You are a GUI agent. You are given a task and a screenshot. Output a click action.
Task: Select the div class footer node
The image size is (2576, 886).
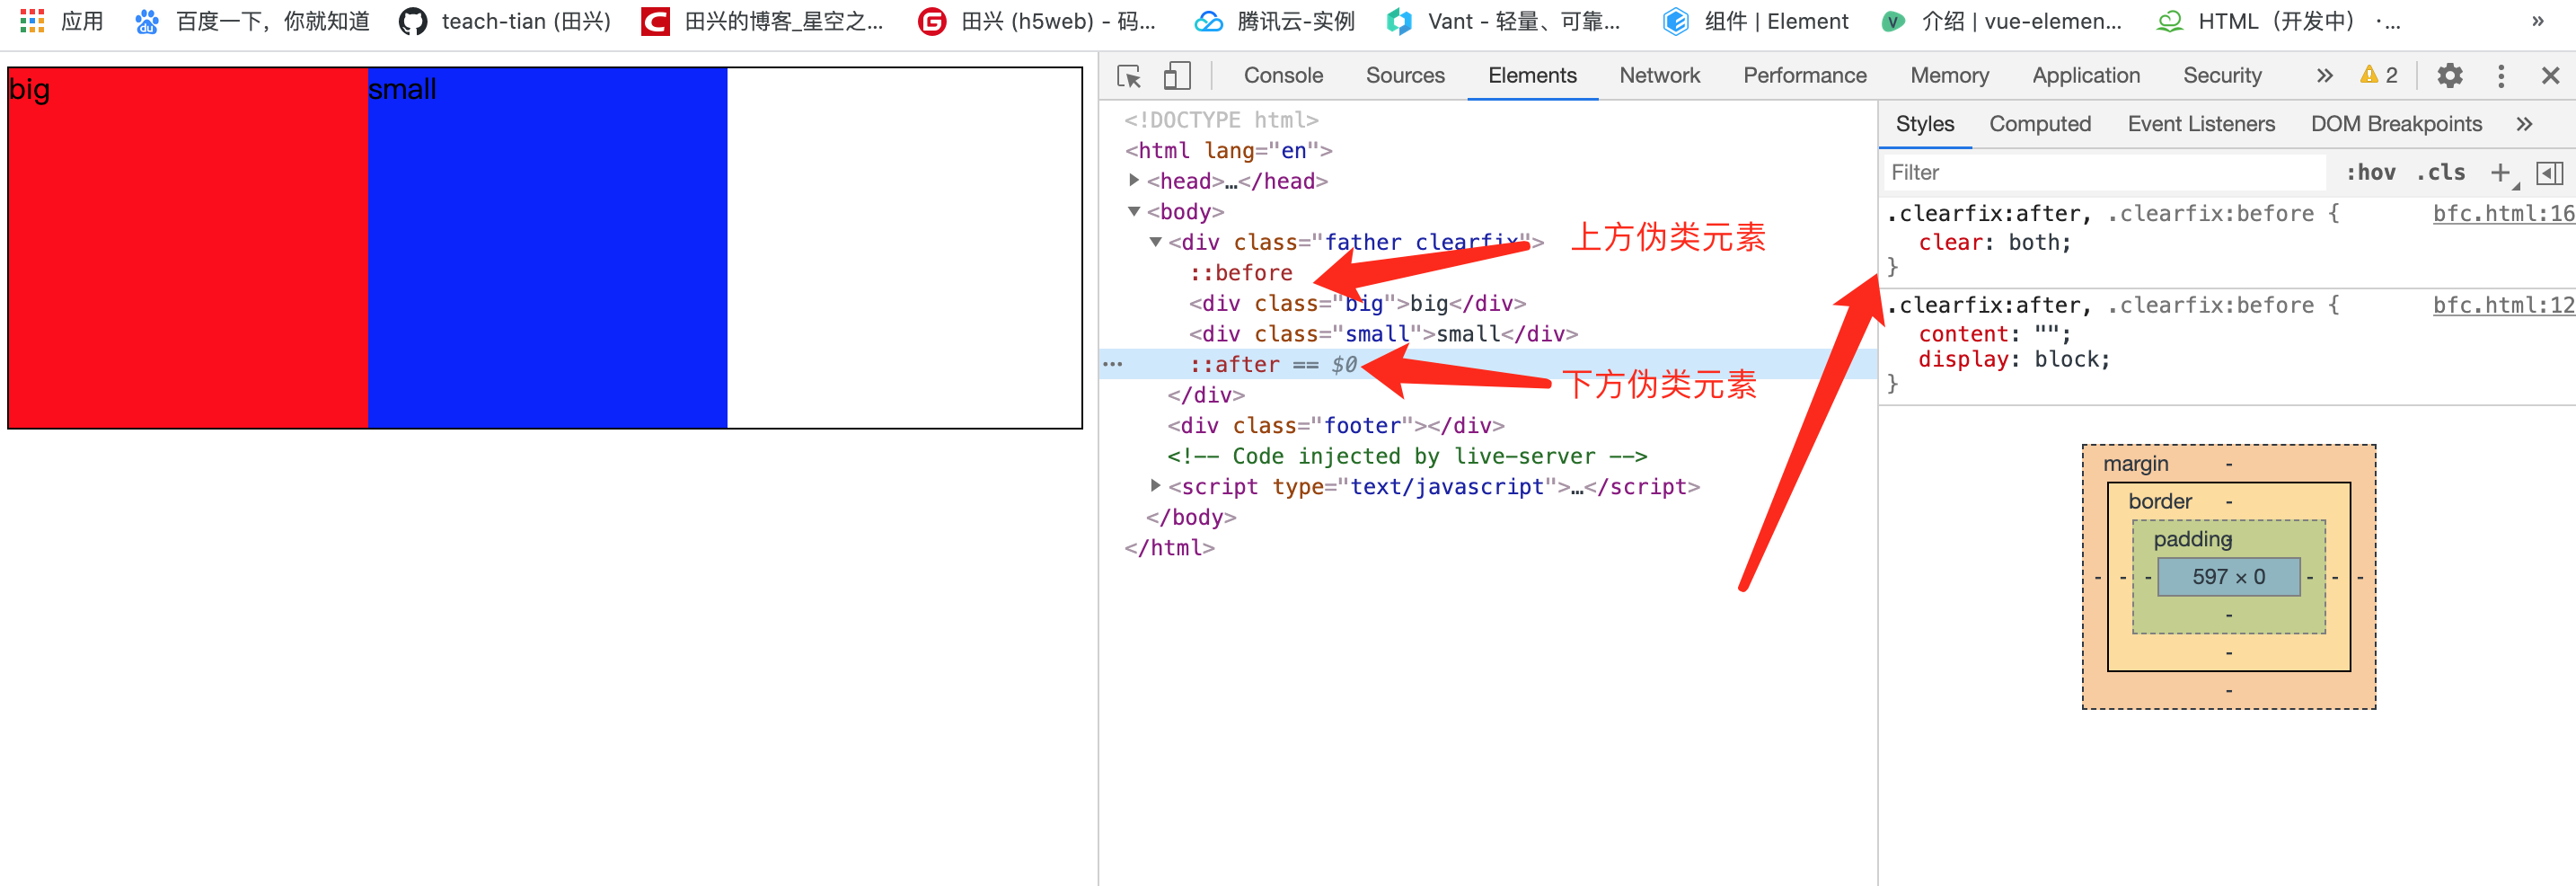pos(1335,426)
